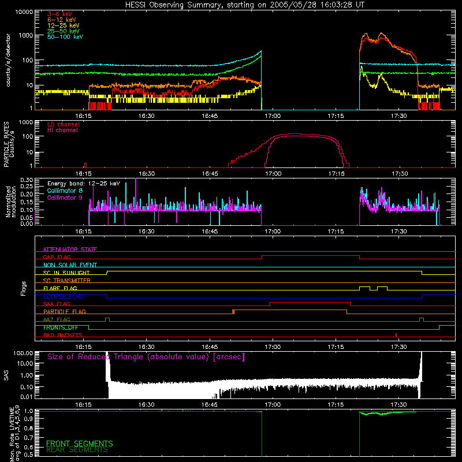The width and height of the screenshot is (462, 462).
Task: Select the 'FRONT SEGMENTS' legend label
Action: pos(80,444)
